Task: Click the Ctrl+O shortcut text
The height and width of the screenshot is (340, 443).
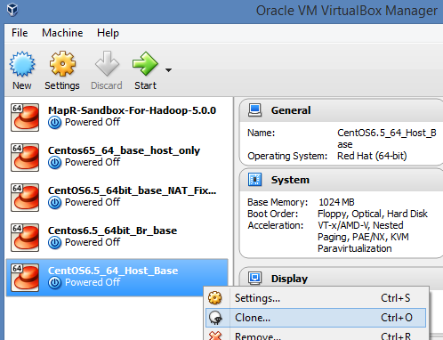Action: pyautogui.click(x=397, y=318)
